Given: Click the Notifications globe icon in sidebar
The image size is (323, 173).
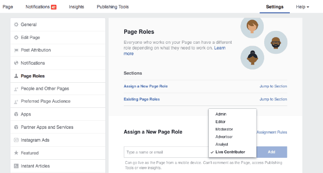Looking at the screenshot, I should [x=16, y=63].
